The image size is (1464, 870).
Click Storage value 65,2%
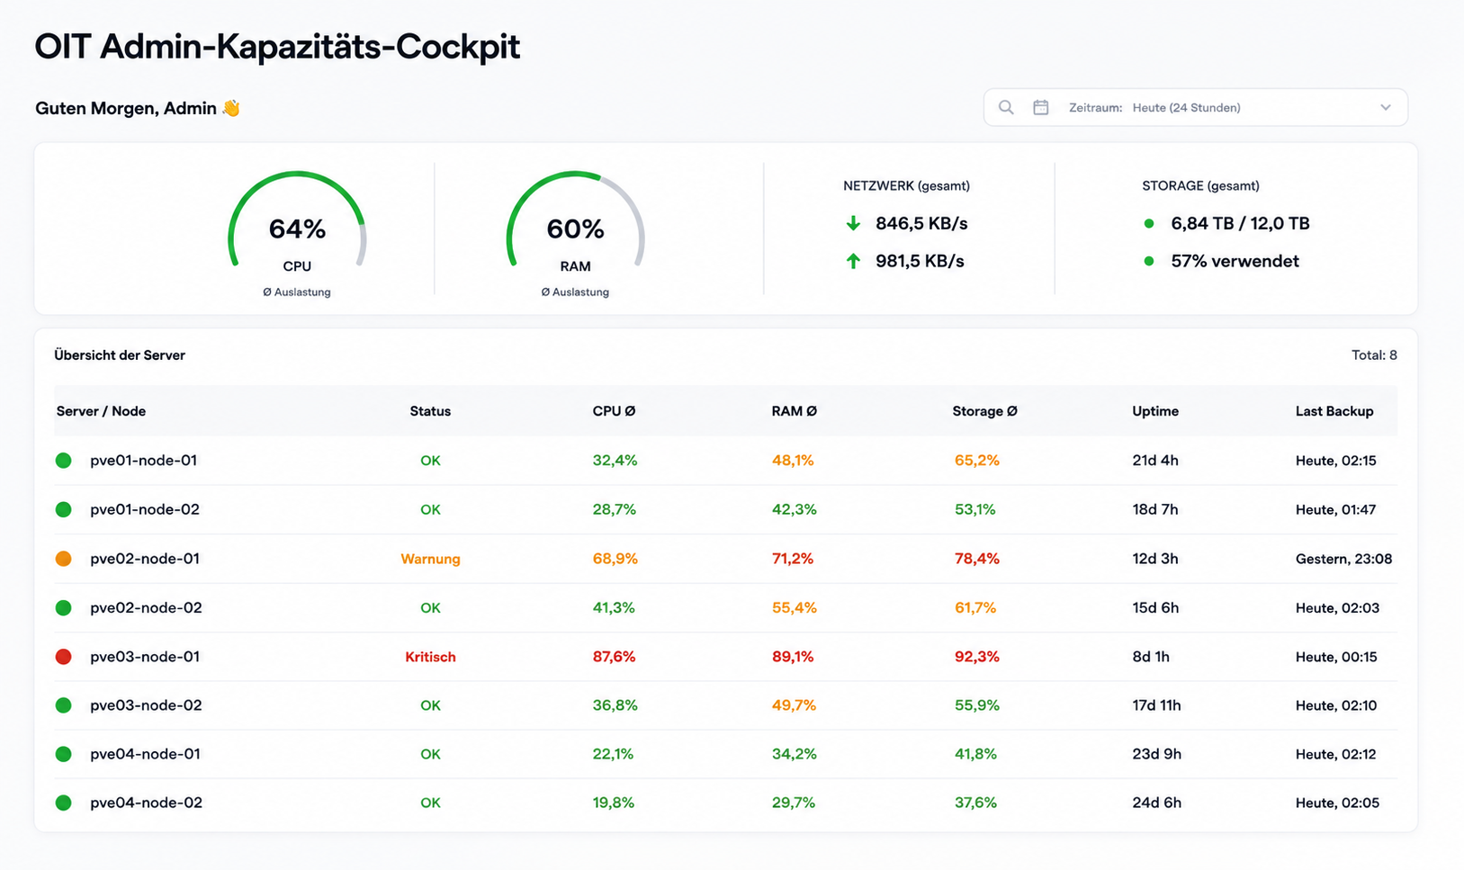pyautogui.click(x=977, y=461)
